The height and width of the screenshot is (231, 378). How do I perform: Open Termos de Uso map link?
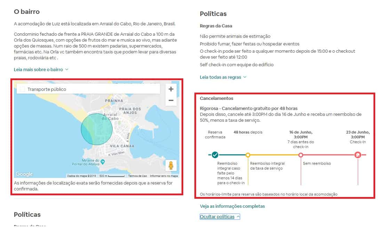137,176
